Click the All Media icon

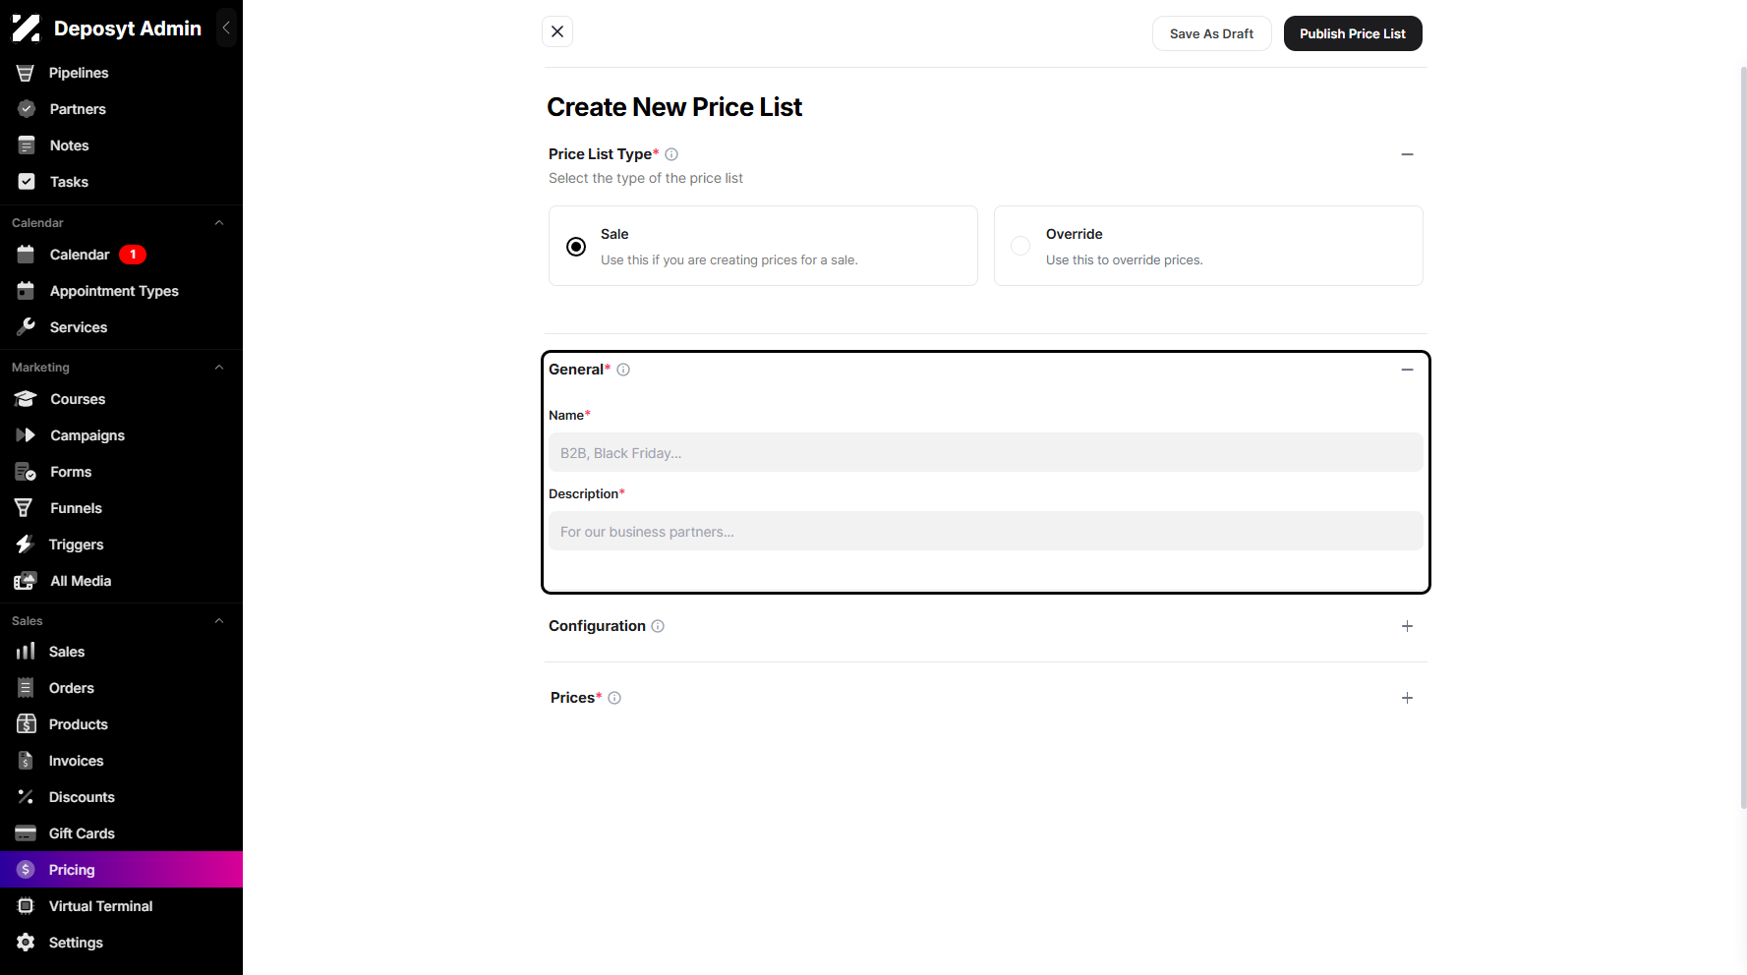click(26, 581)
